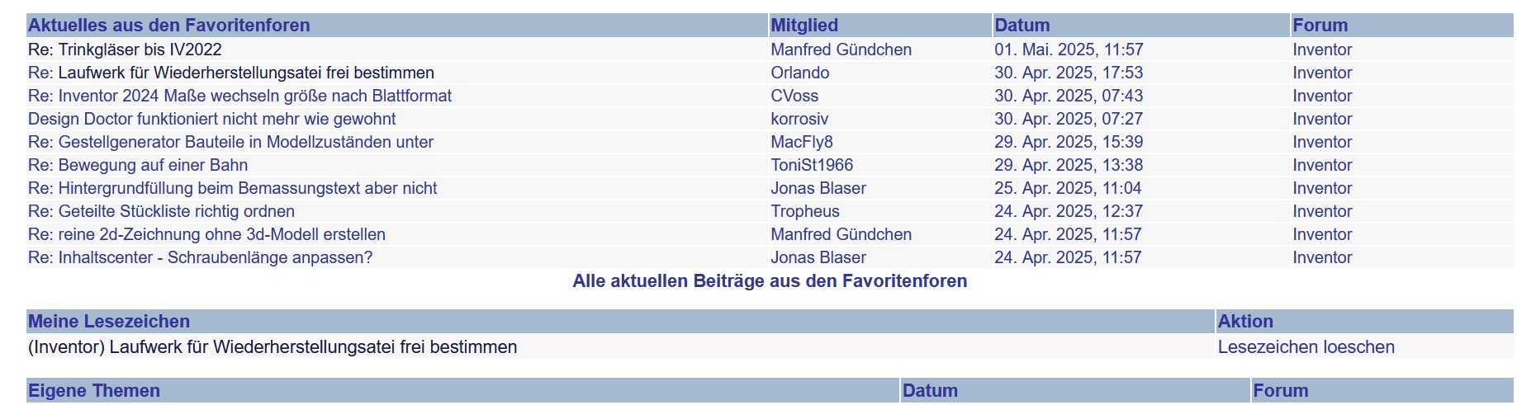
Task: Click Lesezeichen loeschen for the bookmark
Action: [x=1306, y=347]
